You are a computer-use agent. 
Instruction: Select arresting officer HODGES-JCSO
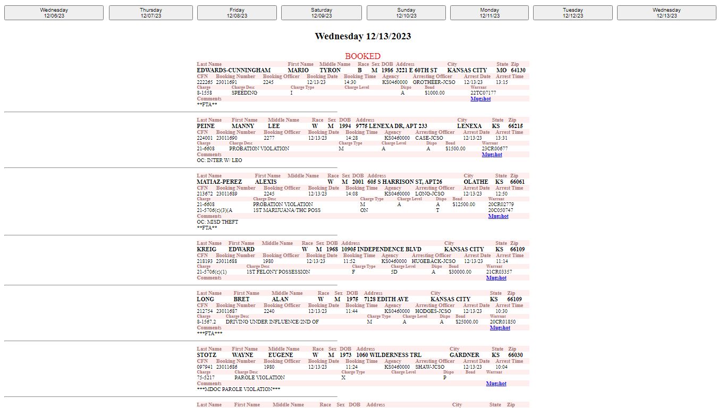433,311
